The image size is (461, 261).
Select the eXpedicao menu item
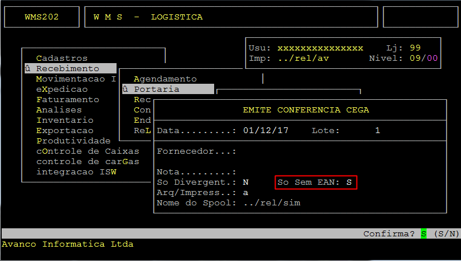(62, 89)
